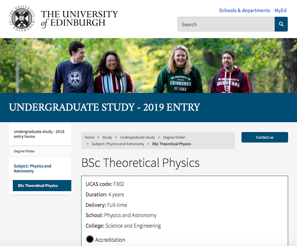The image size is (297, 246).
Task: Click School: Physics and Astronomy text
Action: click(121, 215)
